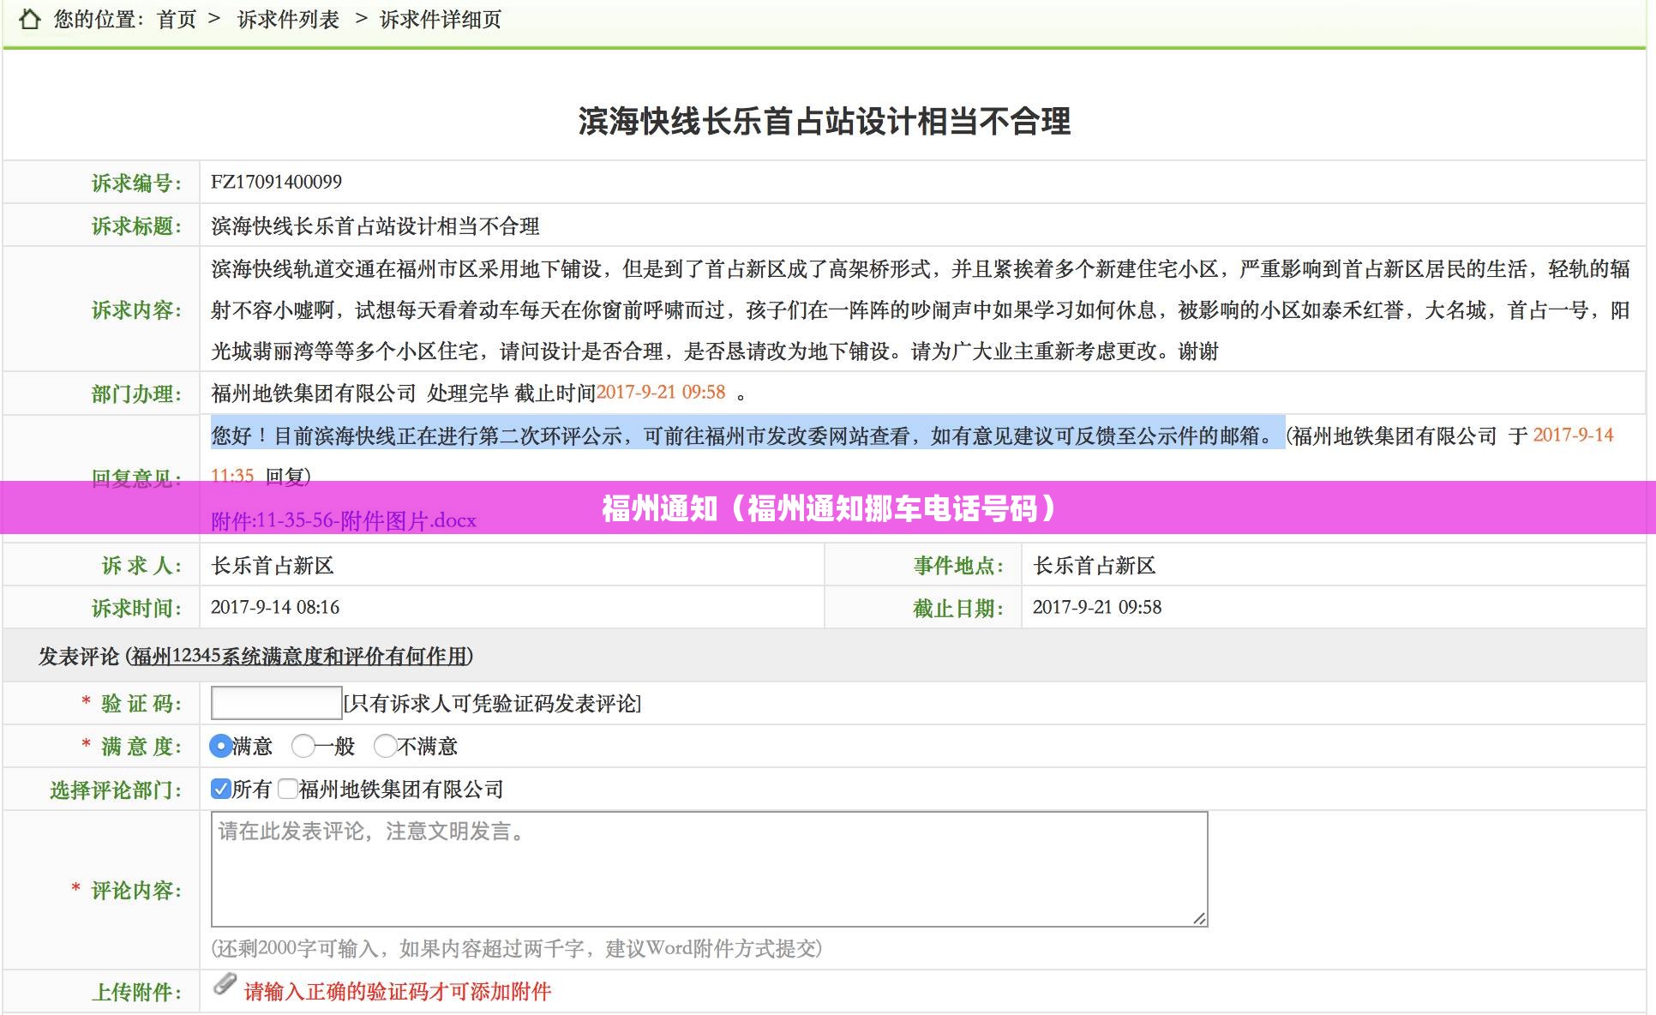Grab the comment textarea resize handle
1656x1015 pixels.
1199,918
